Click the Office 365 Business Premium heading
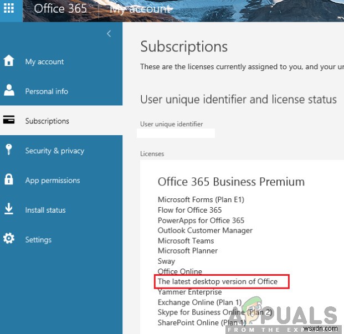Viewport: 344px width, 334px height. pyautogui.click(x=231, y=182)
